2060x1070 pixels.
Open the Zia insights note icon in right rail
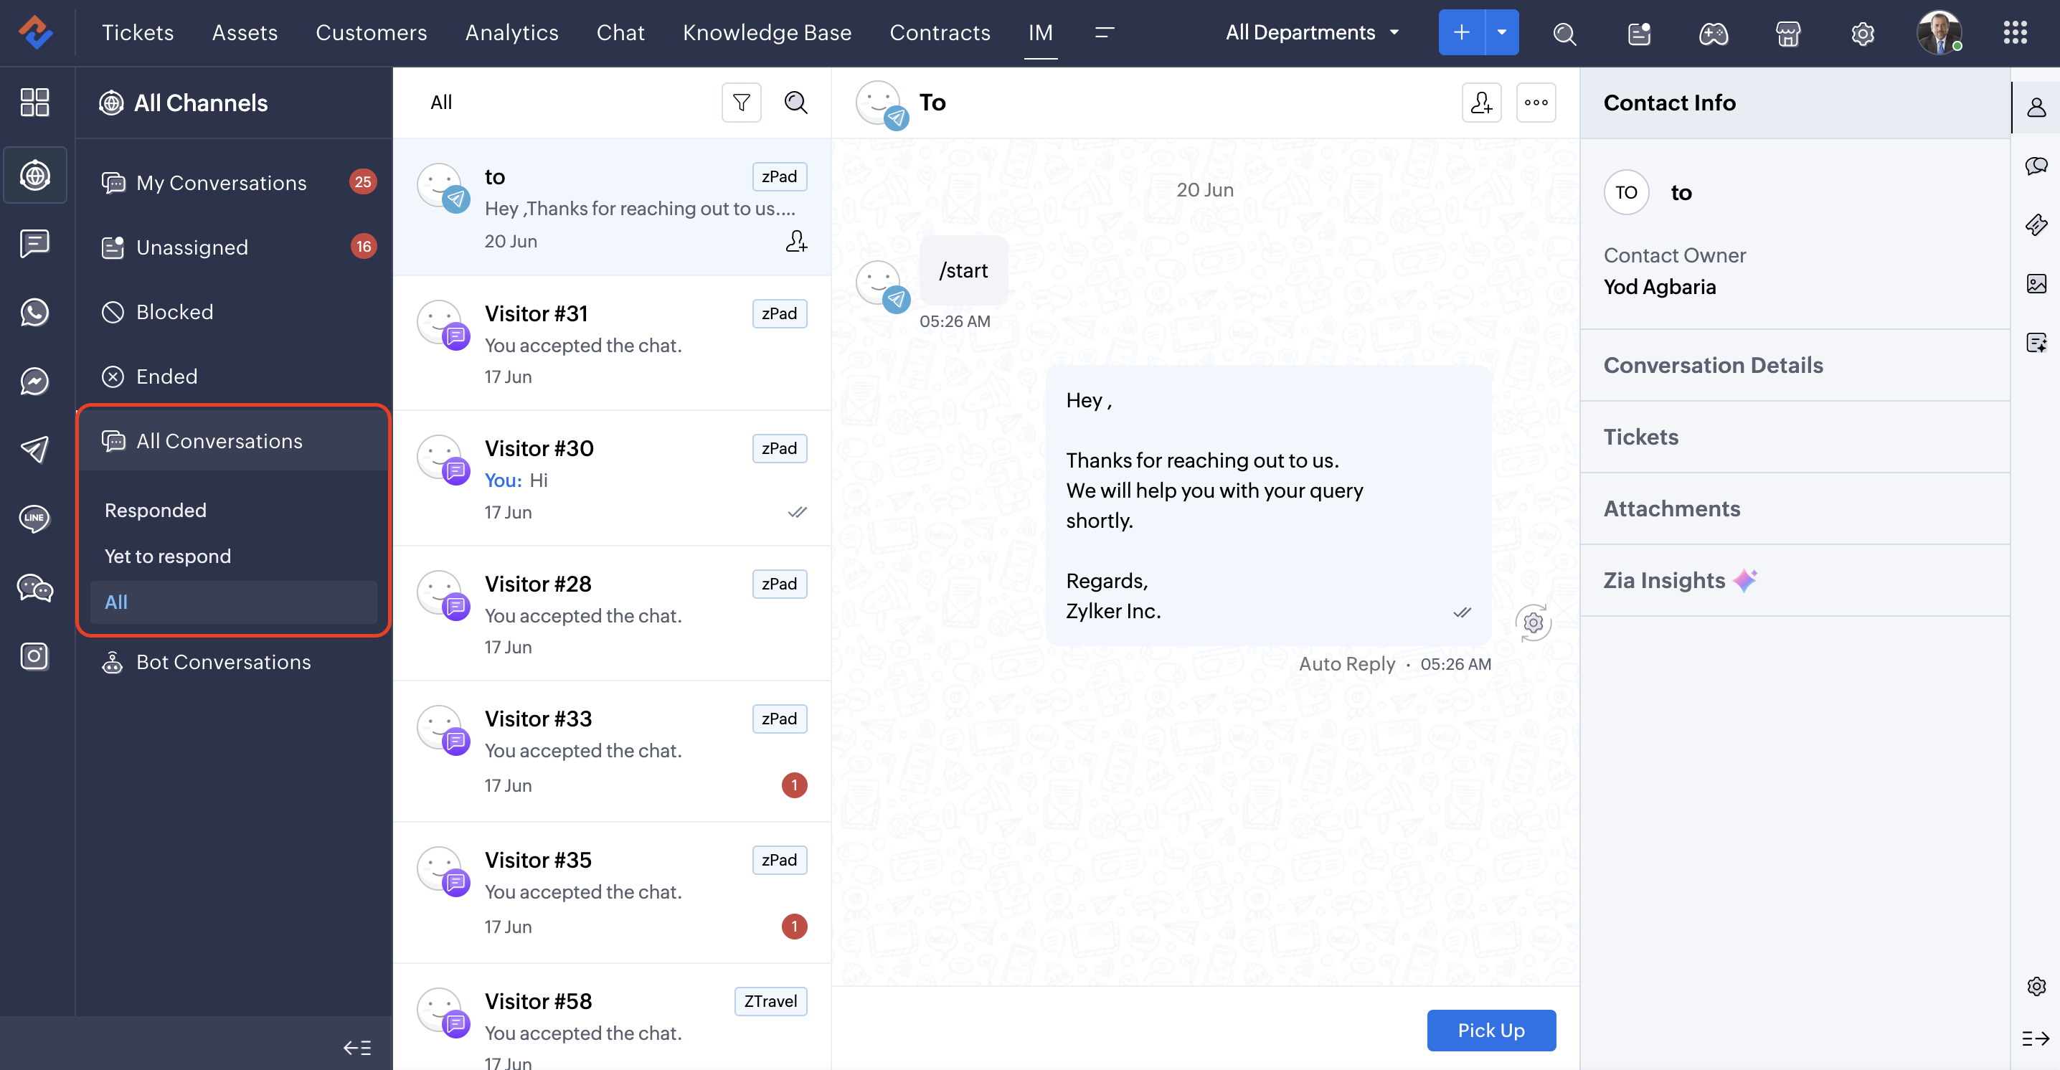click(x=2036, y=342)
